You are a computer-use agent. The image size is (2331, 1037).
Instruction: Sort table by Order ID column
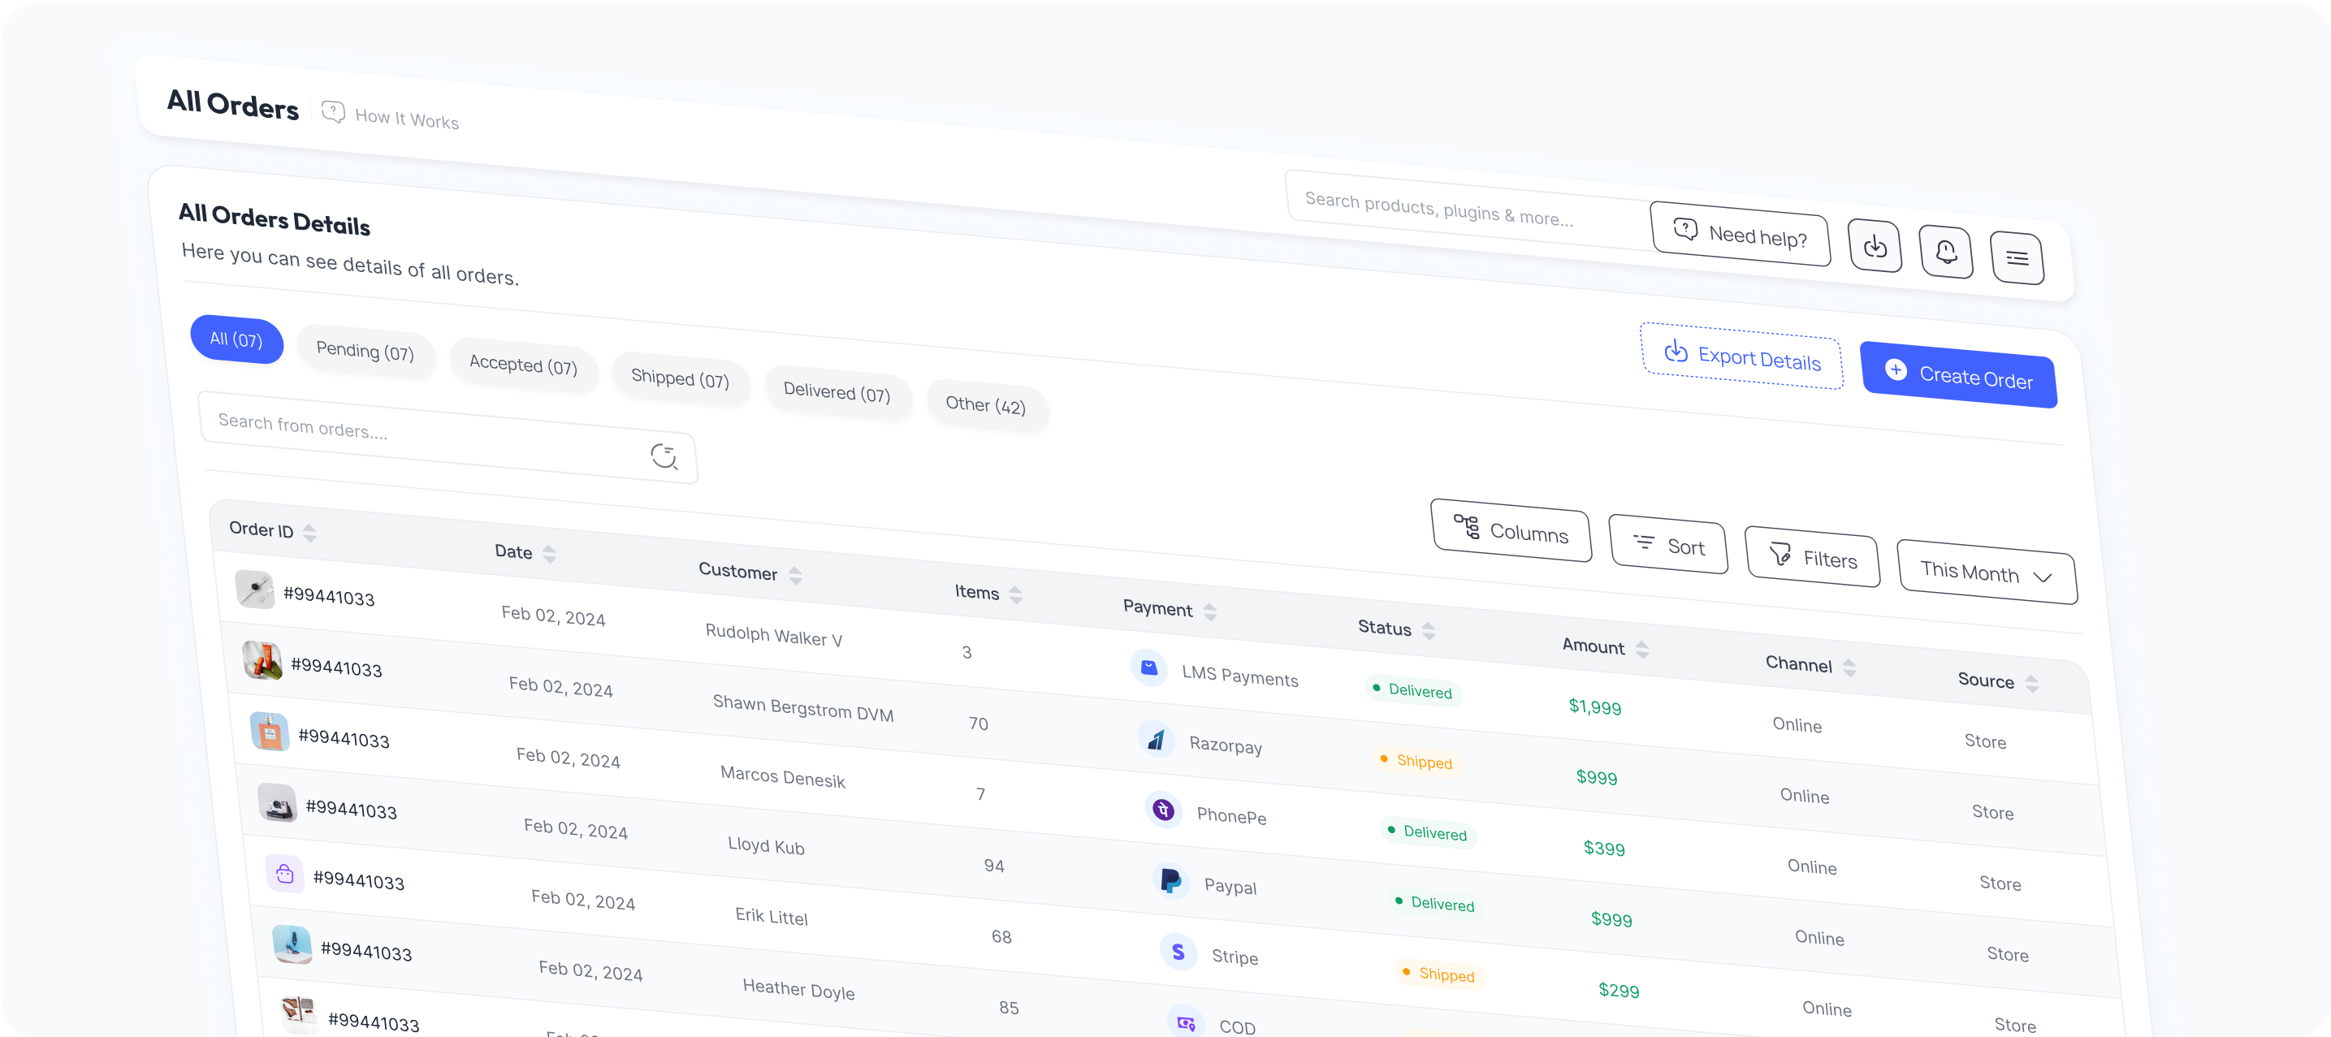tap(309, 533)
